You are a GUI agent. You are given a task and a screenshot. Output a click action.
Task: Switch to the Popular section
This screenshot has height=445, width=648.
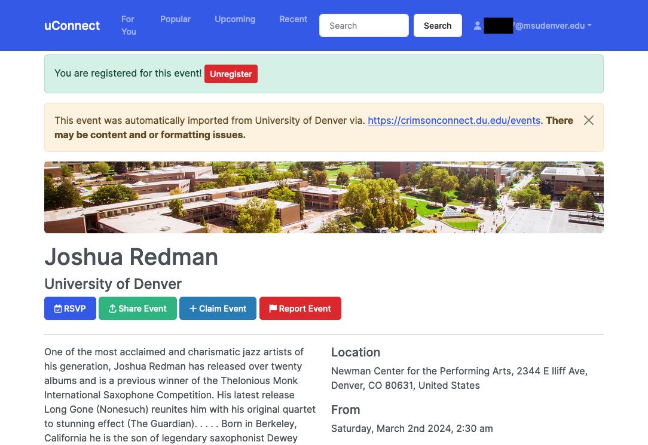pos(175,19)
